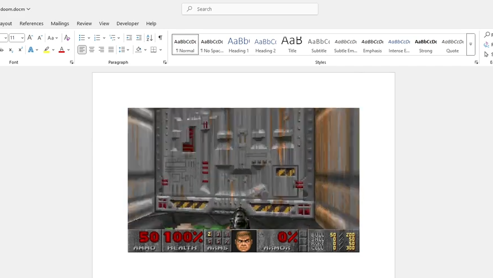Click Numbering list icon

point(97,38)
